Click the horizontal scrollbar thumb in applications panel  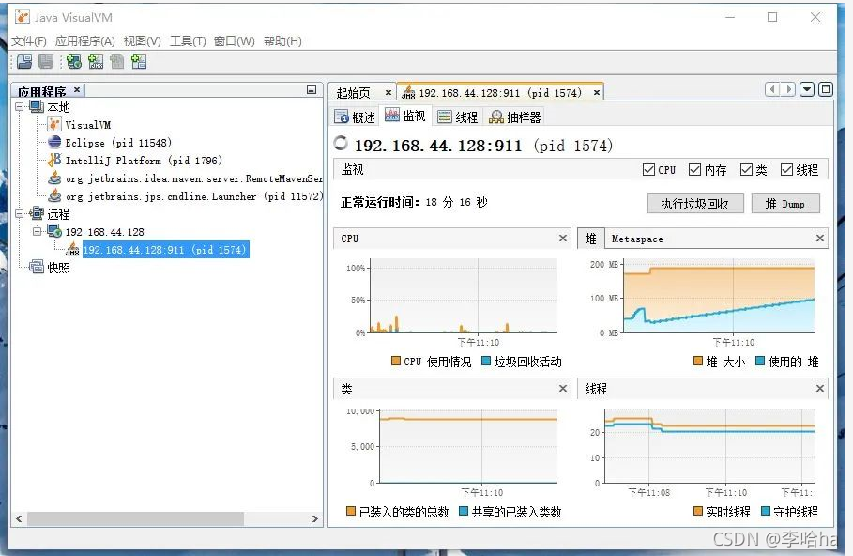point(135,519)
